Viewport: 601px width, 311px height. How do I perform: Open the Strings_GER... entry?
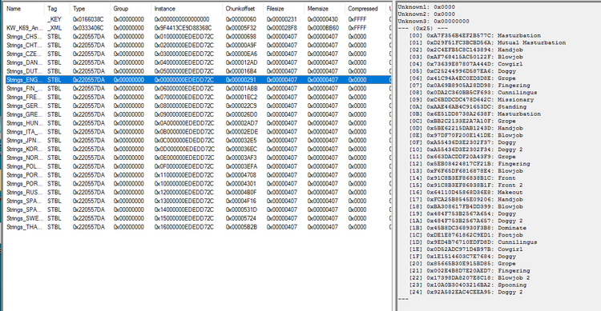[x=198, y=106]
